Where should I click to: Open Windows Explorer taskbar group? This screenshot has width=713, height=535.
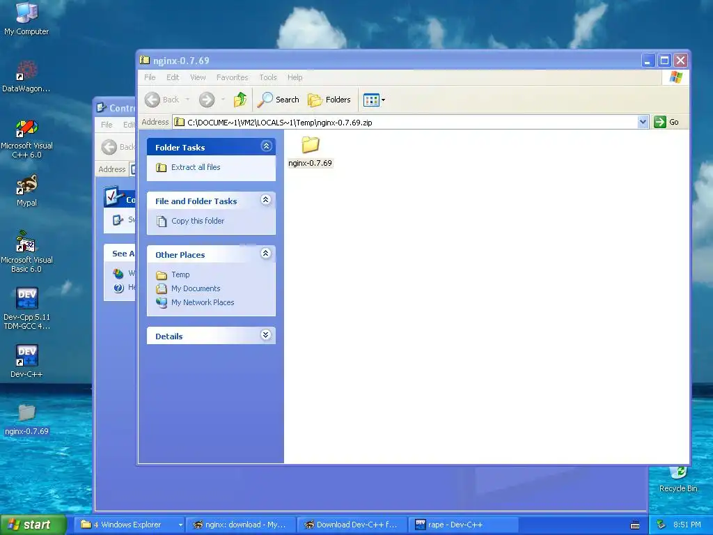click(x=131, y=525)
